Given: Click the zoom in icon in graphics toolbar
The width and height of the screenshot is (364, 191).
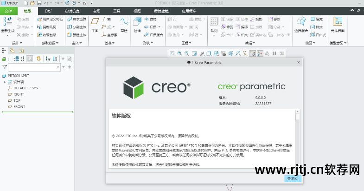Looking at the screenshot, I should pos(179,53).
